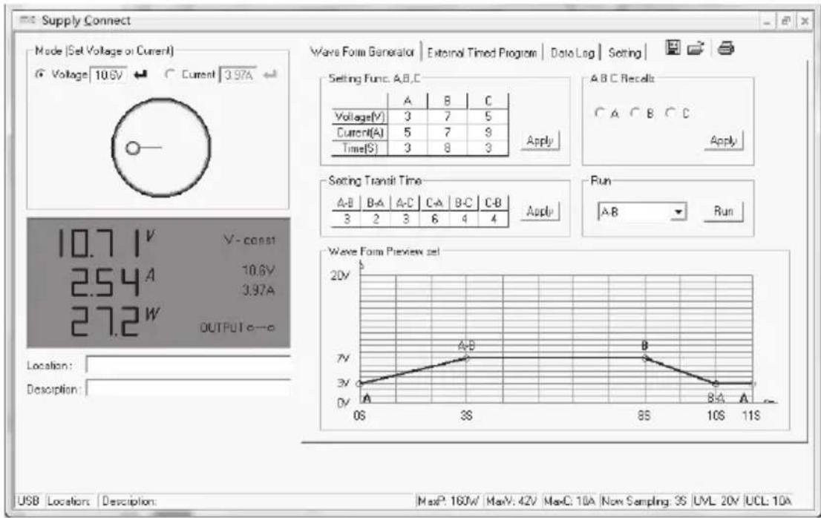Click MaxV: 42V in the status bar
821x518 pixels.
click(x=511, y=501)
